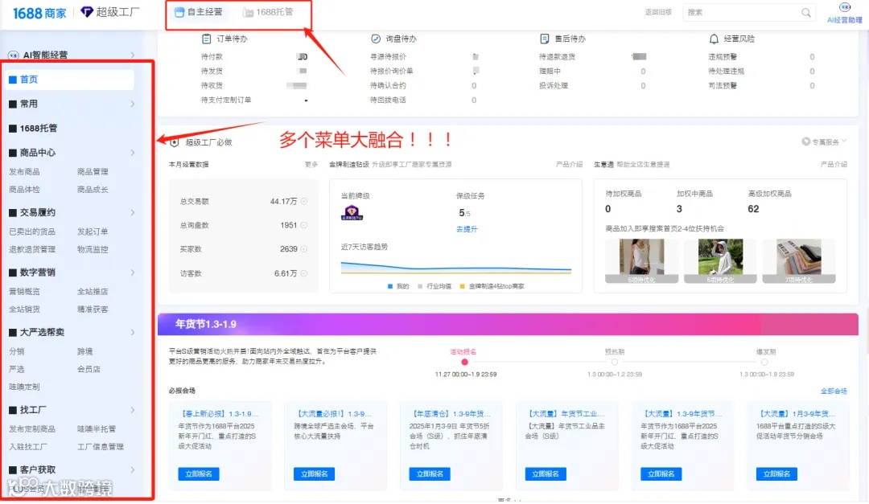Click the square icon beside 商品中心
Image resolution: width=869 pixels, height=504 pixels.
13,153
